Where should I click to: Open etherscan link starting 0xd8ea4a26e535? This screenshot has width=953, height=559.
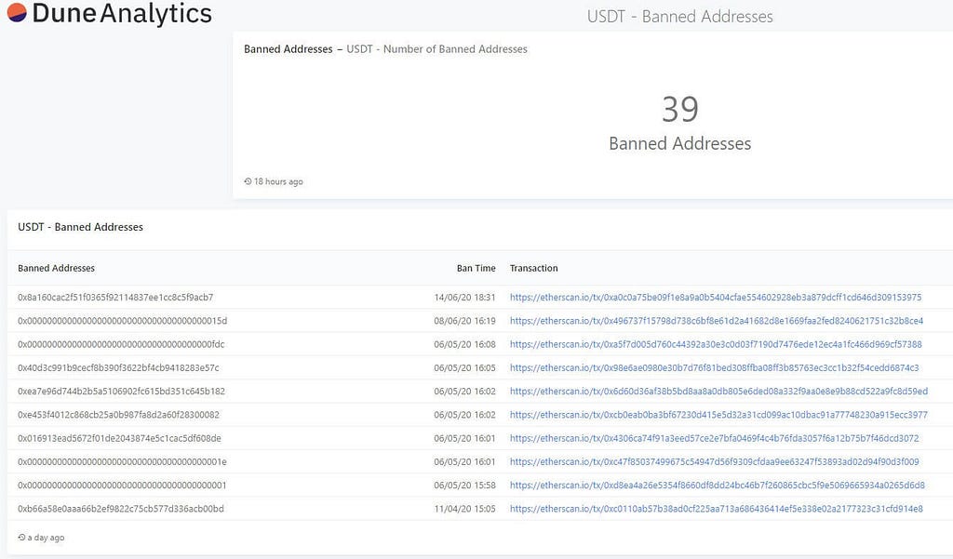(x=718, y=485)
